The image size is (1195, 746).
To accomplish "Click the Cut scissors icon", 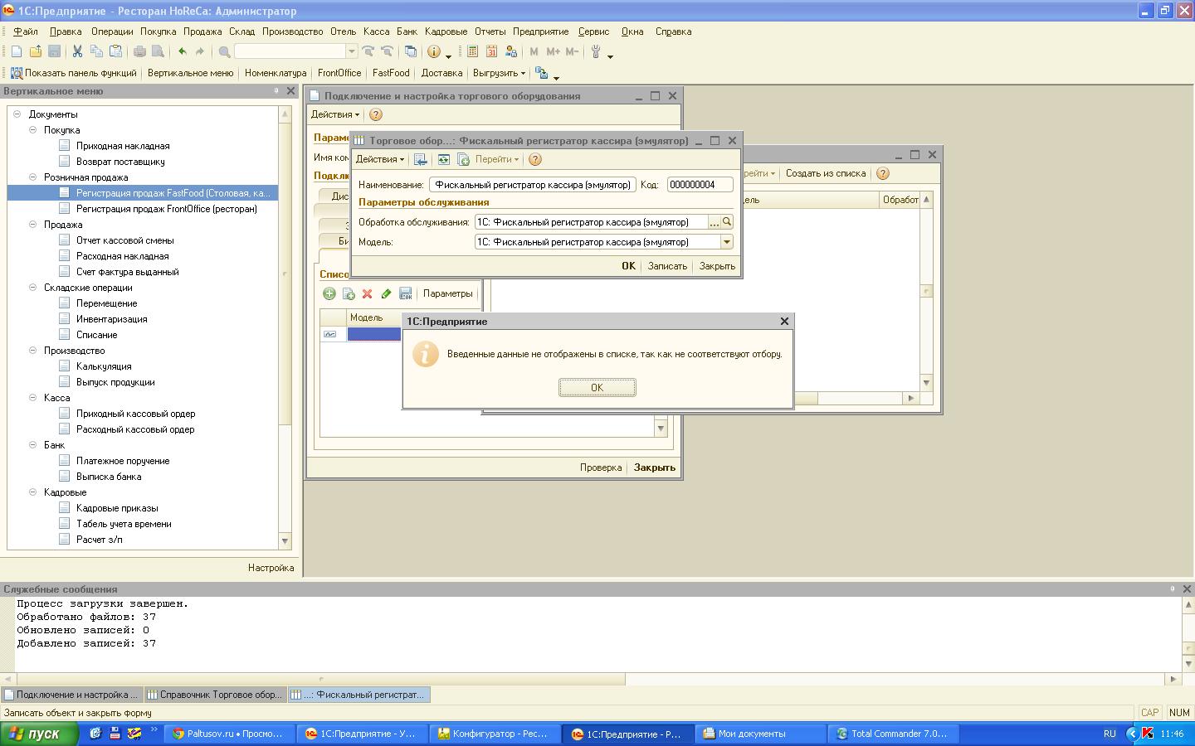I will [x=77, y=51].
